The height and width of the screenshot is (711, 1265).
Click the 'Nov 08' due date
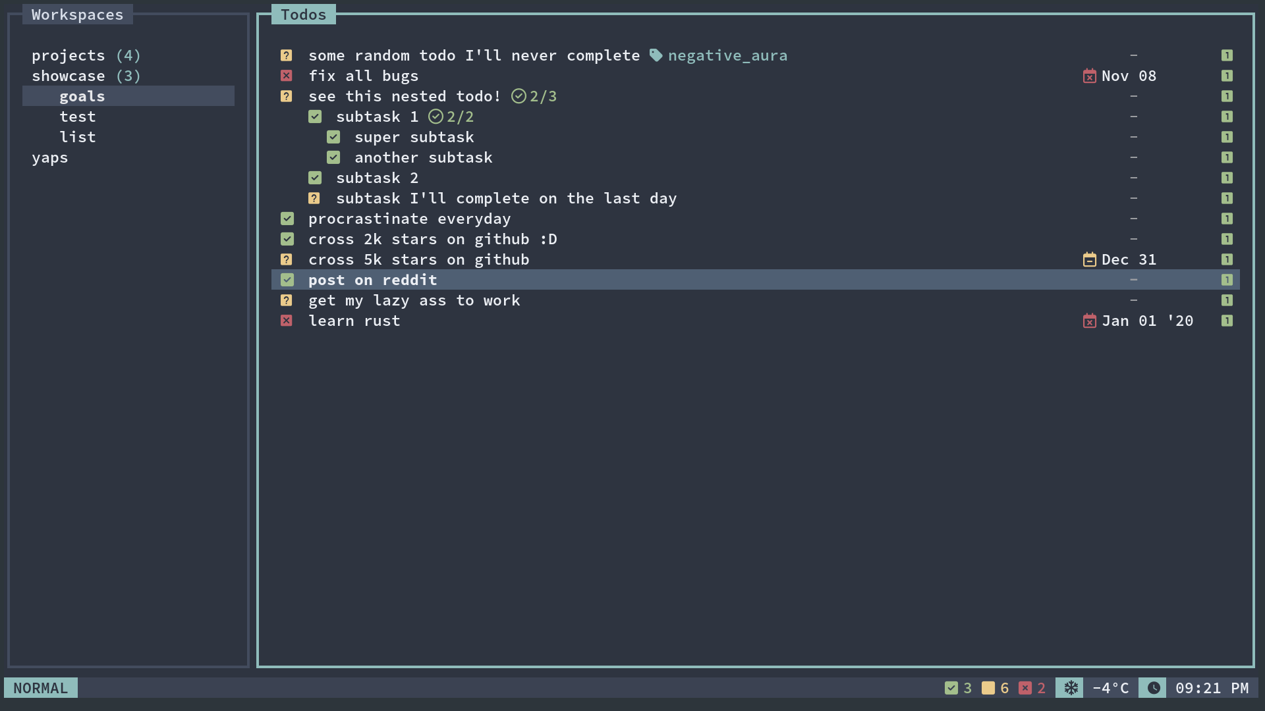click(1129, 76)
